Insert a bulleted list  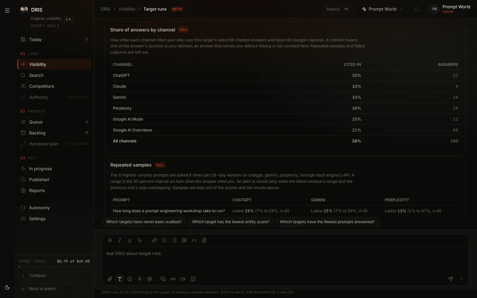[x=175, y=240]
